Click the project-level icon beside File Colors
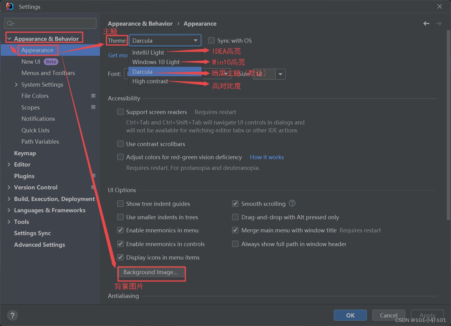This screenshot has width=451, height=326. [x=94, y=96]
